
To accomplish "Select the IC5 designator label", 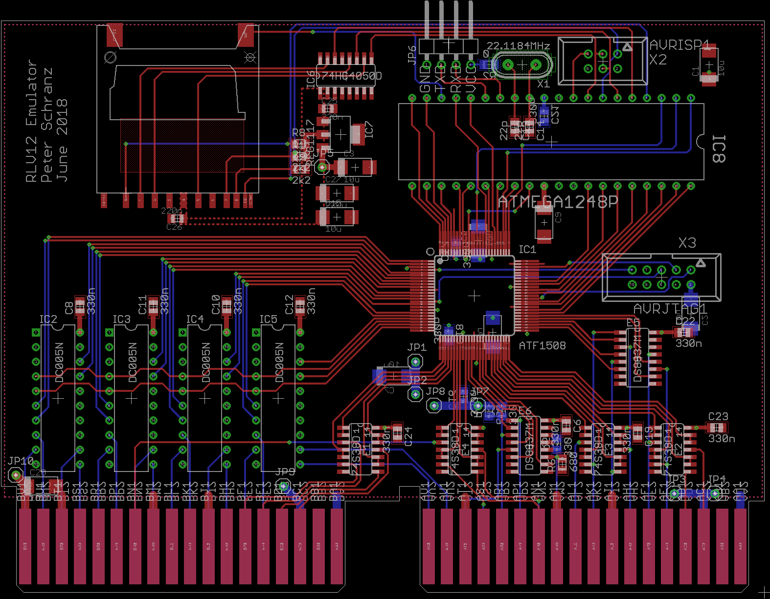I will (268, 319).
